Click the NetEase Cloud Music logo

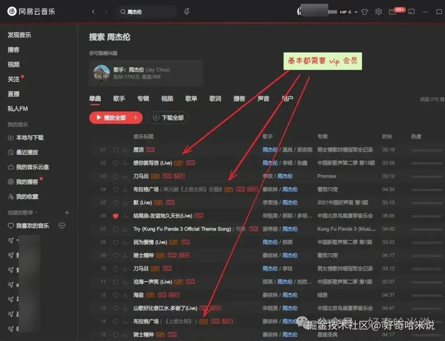pos(31,12)
